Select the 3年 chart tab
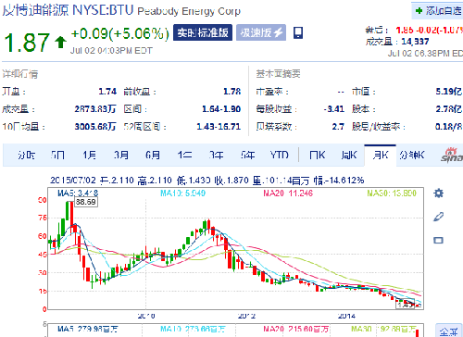463x337 pixels. pos(216,155)
